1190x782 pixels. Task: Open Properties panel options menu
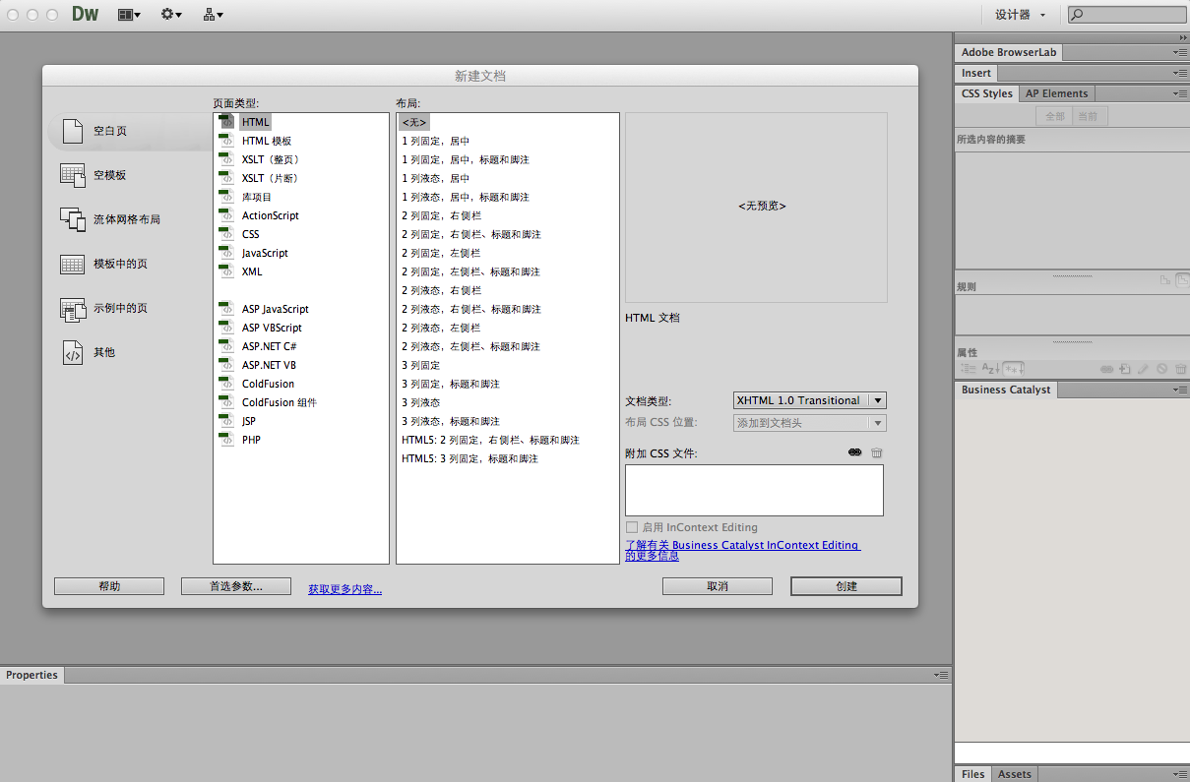(x=941, y=675)
